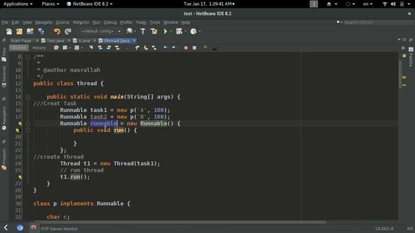The width and height of the screenshot is (415, 233).
Task: Click Shift Line Right icon
Action: 174,48
